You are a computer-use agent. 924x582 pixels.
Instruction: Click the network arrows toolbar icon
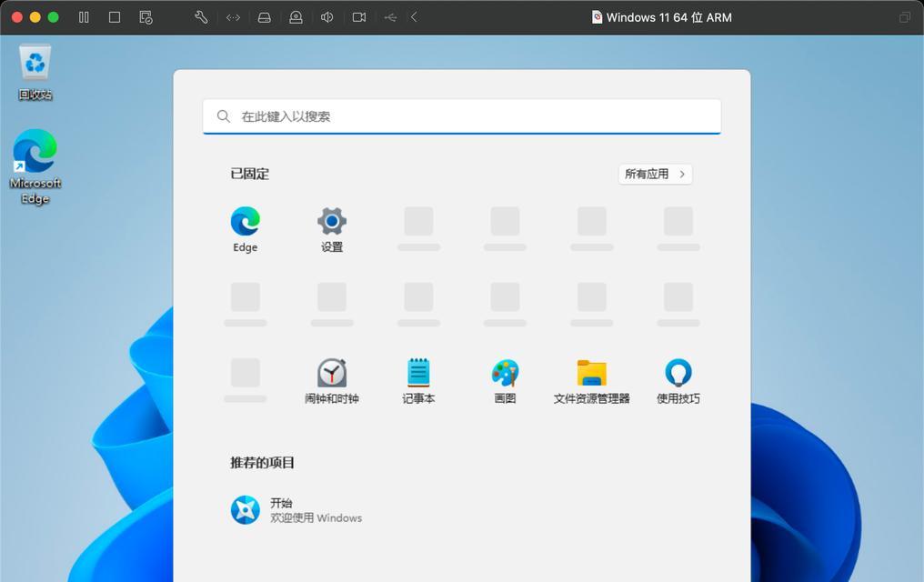(x=233, y=17)
